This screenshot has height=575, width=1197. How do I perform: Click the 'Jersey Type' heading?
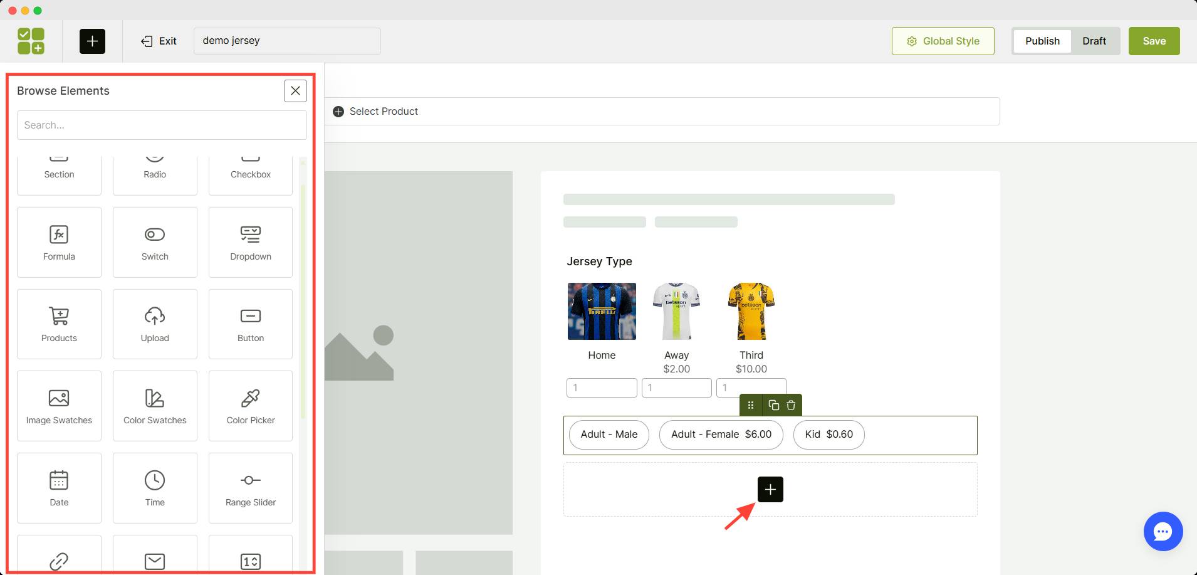coord(599,261)
